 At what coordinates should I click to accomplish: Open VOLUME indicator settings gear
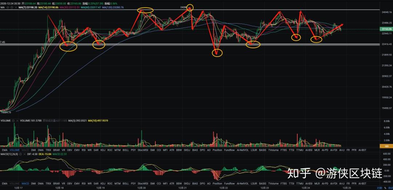[13, 120]
